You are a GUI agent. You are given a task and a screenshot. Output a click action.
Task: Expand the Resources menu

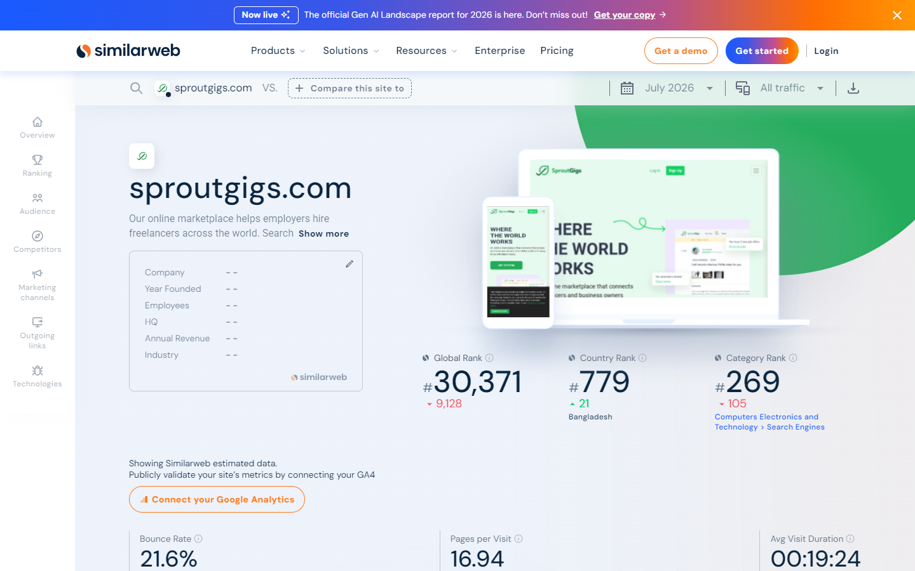(x=426, y=51)
